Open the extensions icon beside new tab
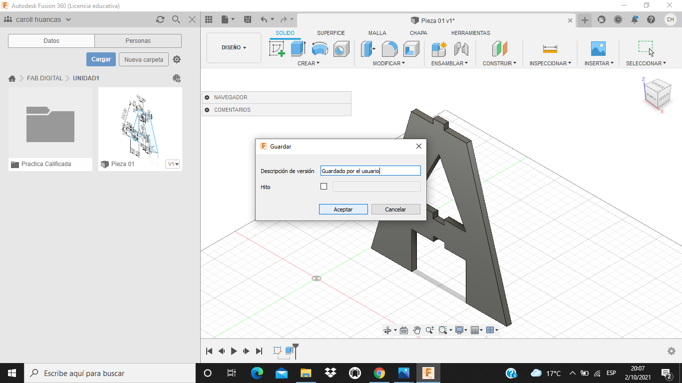The height and width of the screenshot is (383, 682). (602, 19)
